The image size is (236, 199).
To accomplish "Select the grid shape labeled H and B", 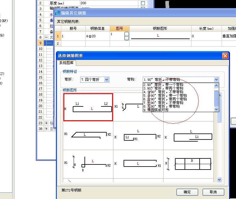I will (188, 164).
